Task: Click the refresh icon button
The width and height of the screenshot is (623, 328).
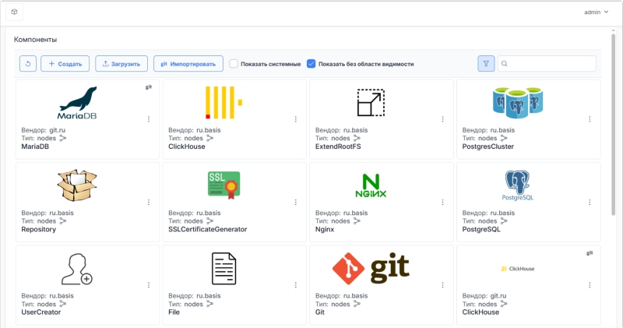Action: (28, 64)
